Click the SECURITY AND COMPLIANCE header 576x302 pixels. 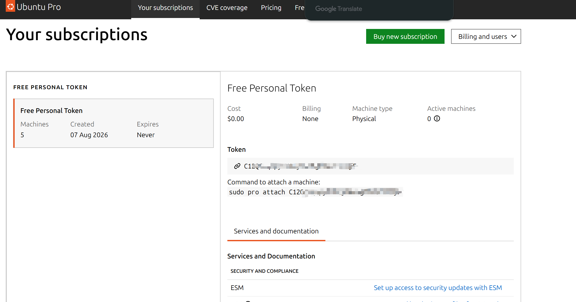click(x=264, y=271)
